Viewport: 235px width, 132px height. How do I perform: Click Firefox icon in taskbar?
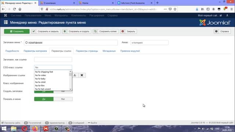[35, 129]
